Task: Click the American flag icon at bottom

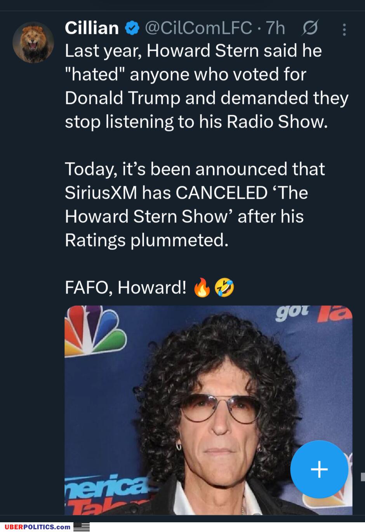Action: click(82, 527)
